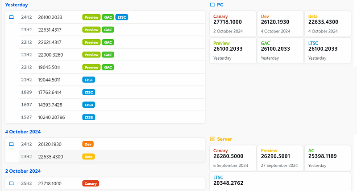Open the Server LTSC 20348.2762 card
Screen dimensions: 357x191
(x=280, y=182)
